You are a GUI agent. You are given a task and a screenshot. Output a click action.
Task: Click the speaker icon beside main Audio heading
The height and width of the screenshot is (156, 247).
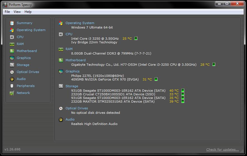[x=61, y=120]
